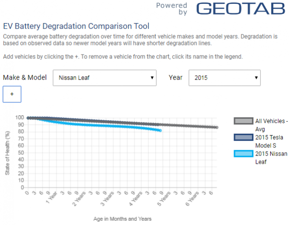Click the end point of All Vehicles line

(x=217, y=127)
